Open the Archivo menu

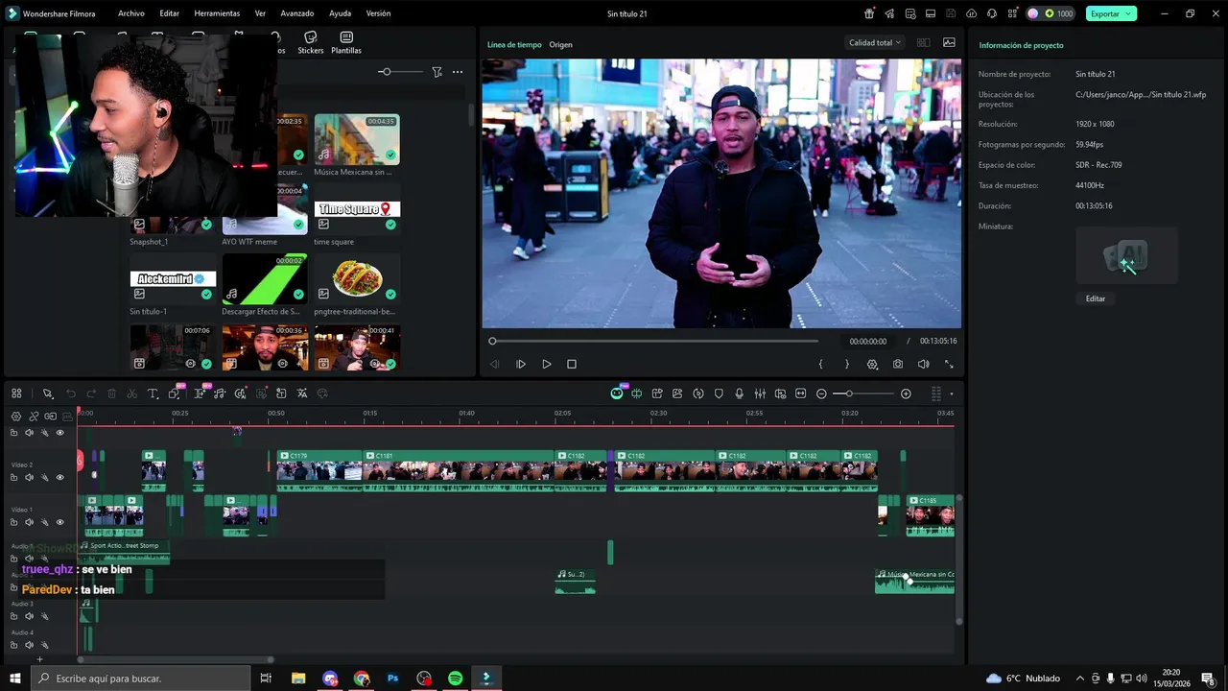(131, 13)
